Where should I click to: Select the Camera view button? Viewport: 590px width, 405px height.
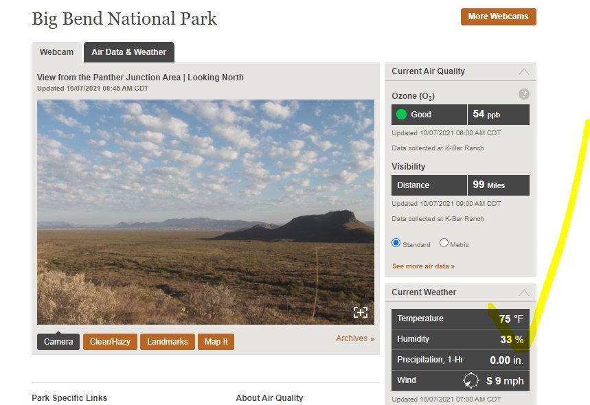pos(58,341)
